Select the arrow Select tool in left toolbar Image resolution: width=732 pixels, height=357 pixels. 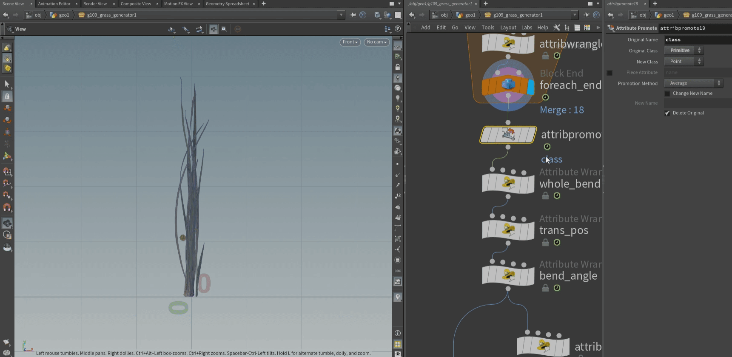tap(7, 84)
